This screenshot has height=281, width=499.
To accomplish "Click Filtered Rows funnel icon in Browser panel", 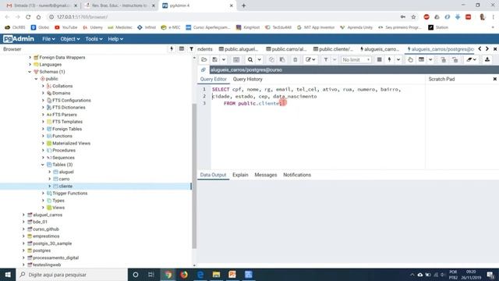I will pyautogui.click(x=191, y=48).
